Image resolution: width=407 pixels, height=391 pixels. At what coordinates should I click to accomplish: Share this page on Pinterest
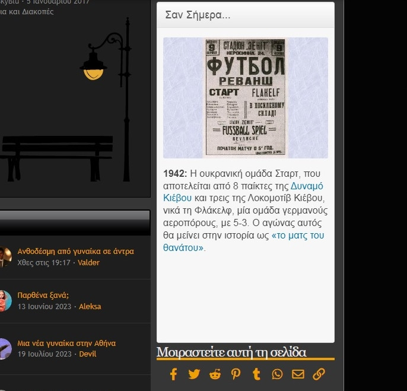point(236,374)
